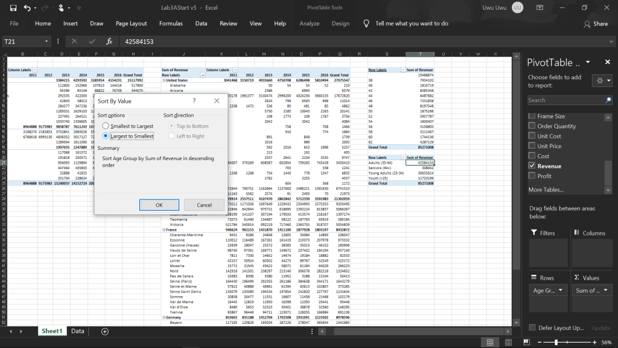This screenshot has width=618, height=348.
Task: Switch to the Data sheet tab
Action: coord(77,331)
